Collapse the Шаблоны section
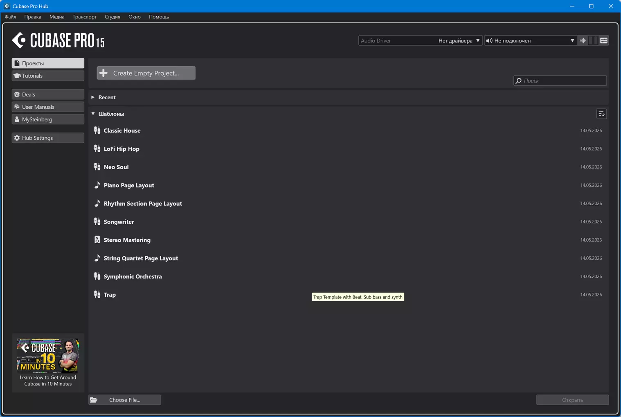The height and width of the screenshot is (417, 621). click(93, 114)
